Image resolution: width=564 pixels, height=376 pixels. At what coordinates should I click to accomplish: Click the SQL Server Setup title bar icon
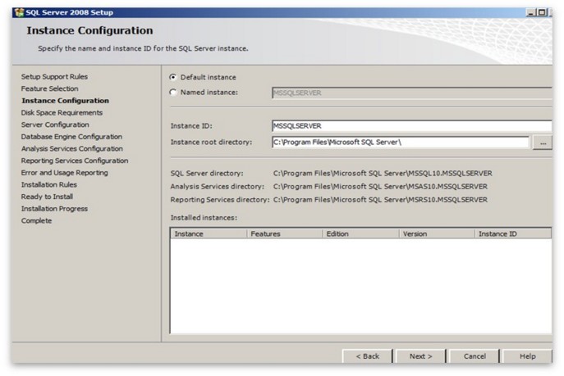click(x=19, y=12)
